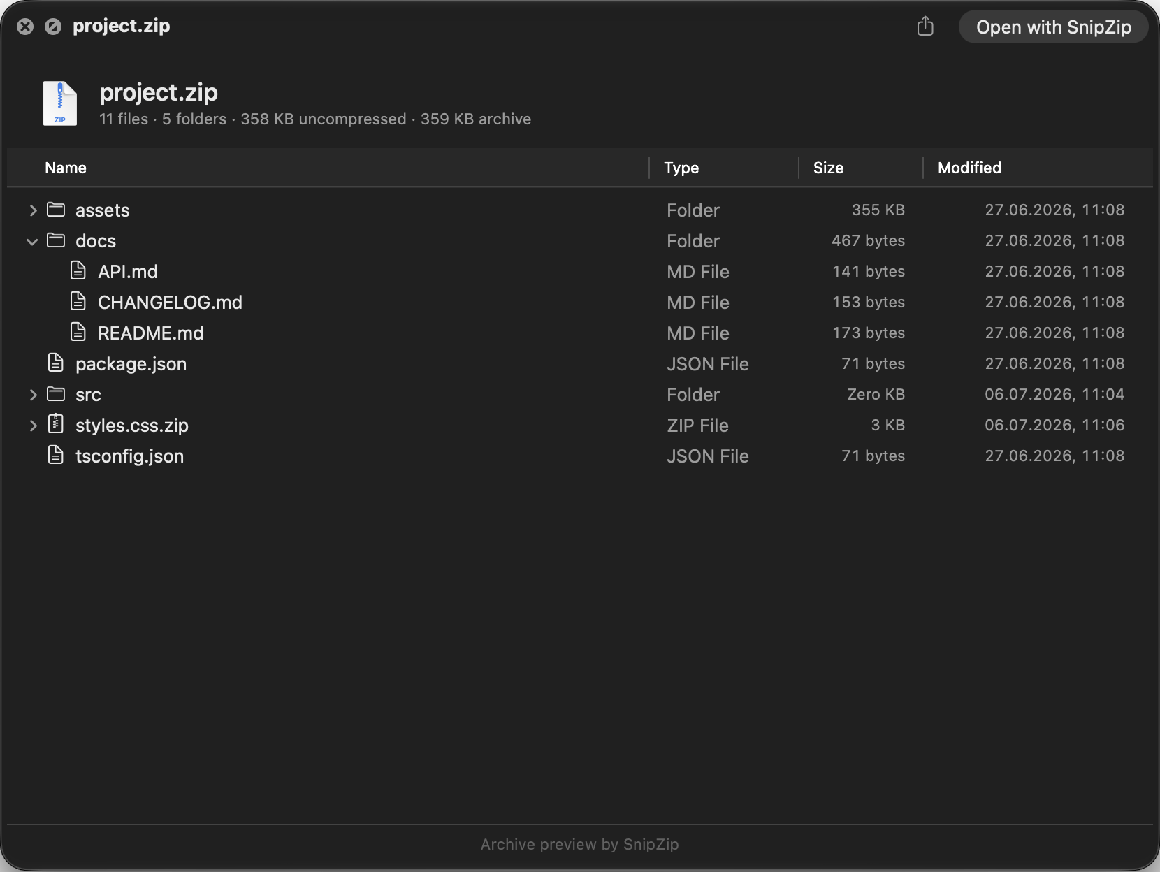Viewport: 1160px width, 872px height.
Task: Click the 173 bytes size value
Action: coord(868,333)
